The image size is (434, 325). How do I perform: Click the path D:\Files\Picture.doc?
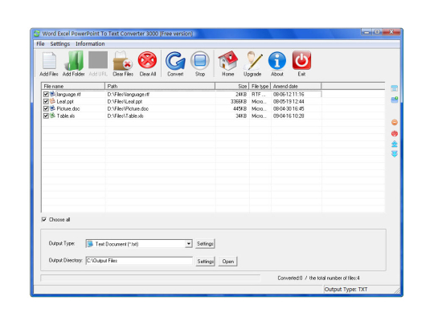coord(128,109)
